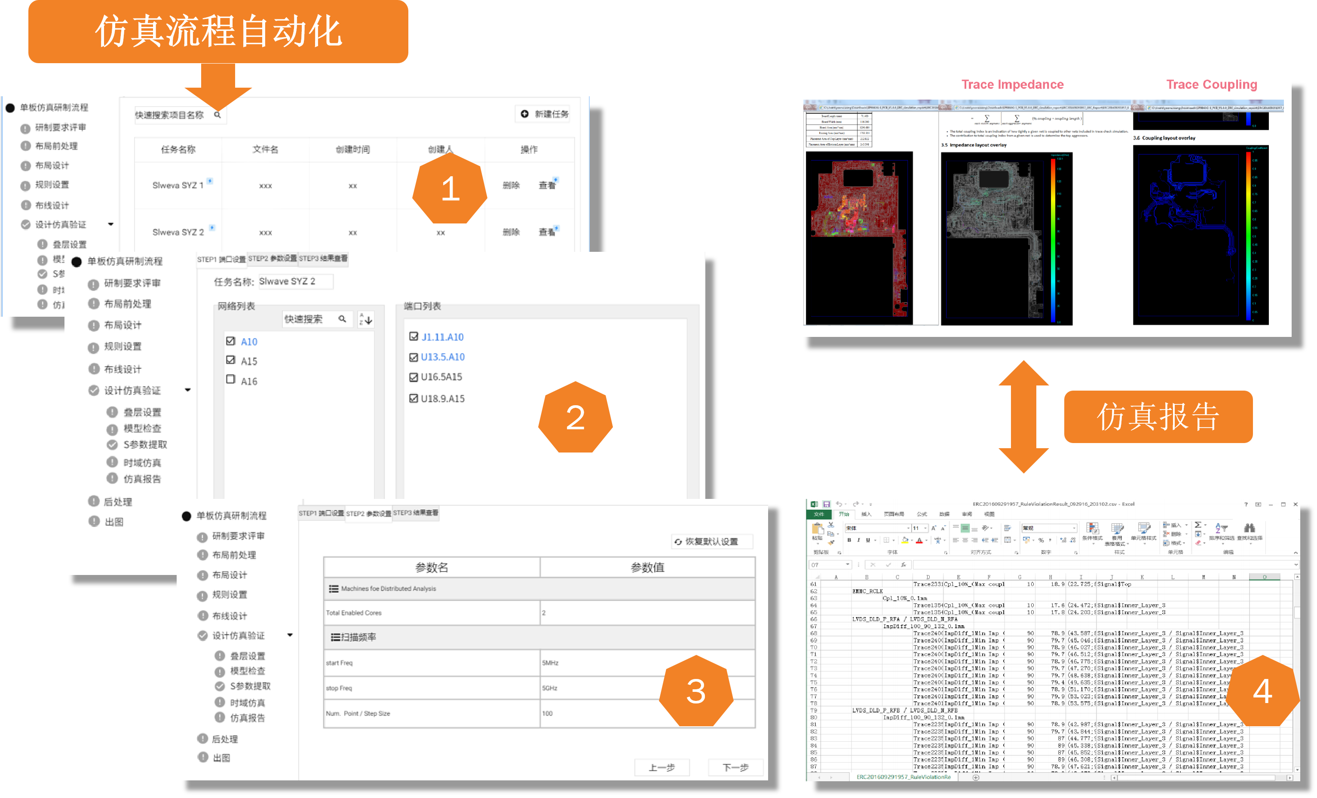This screenshot has height=798, width=1317.
Task: Click the search magnifier icon beside project name
Action: (x=217, y=114)
